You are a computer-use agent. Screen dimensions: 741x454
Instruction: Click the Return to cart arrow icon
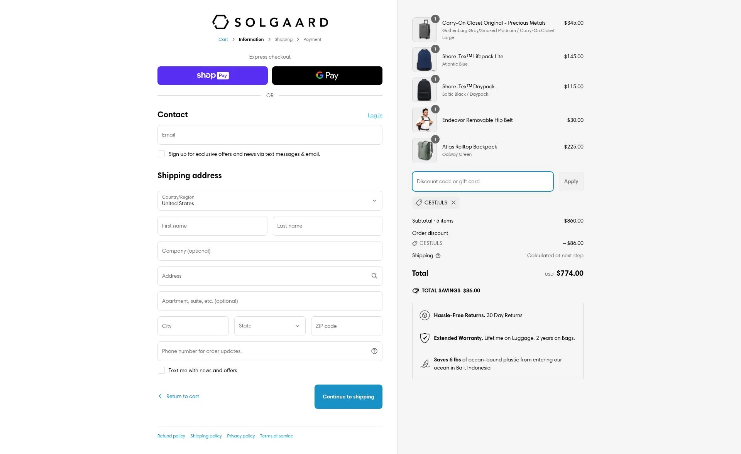click(x=160, y=396)
